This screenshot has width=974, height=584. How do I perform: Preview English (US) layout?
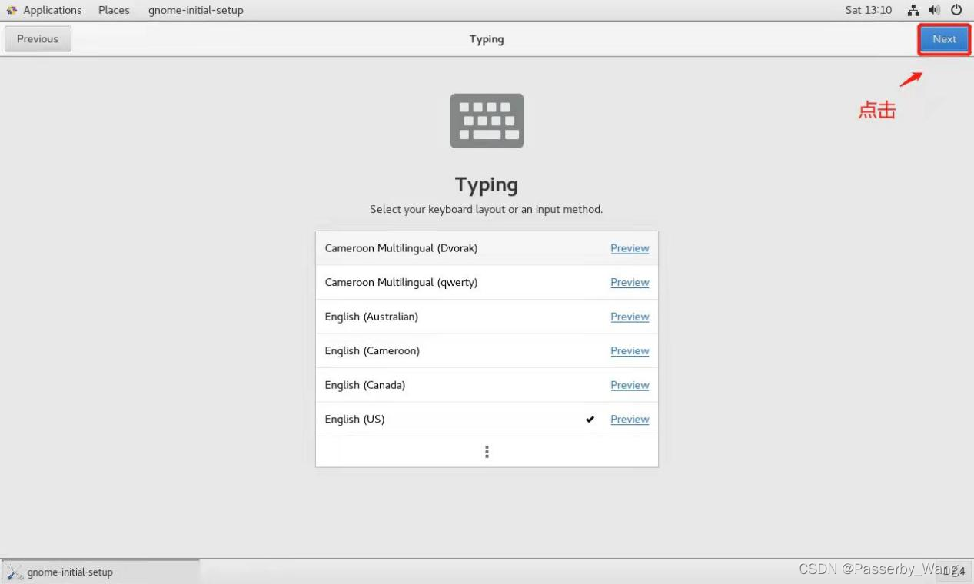[630, 419]
